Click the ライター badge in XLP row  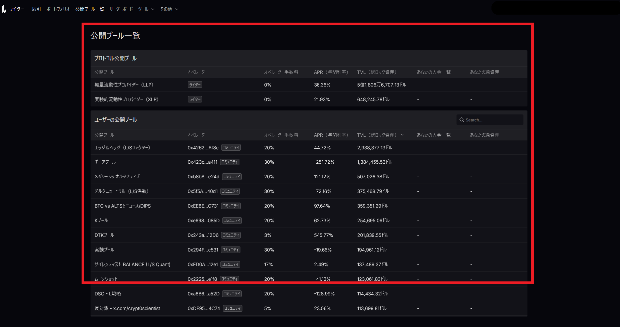[x=195, y=99]
